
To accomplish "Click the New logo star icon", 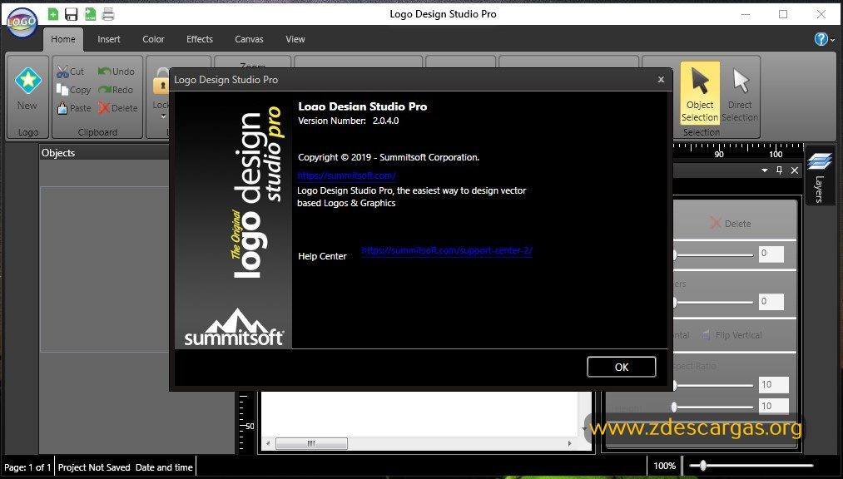I will pos(28,81).
